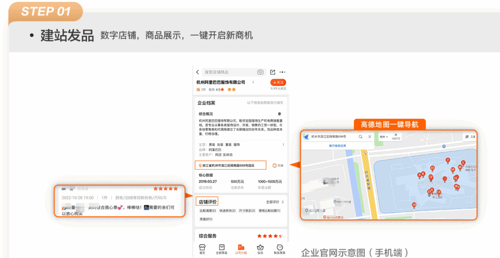Click map pin number 16
500x258 pixels.
[x=460, y=167]
